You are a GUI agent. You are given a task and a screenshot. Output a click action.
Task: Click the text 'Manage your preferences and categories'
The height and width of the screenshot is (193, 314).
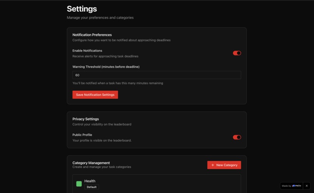100,17
